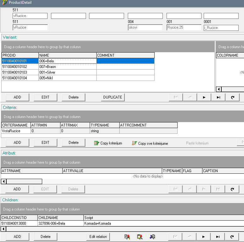Sort by Script column header
This screenshot has height=242, width=244.
[164, 218]
